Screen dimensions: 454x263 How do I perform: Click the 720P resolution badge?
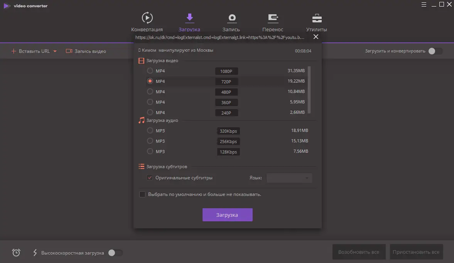pyautogui.click(x=226, y=82)
